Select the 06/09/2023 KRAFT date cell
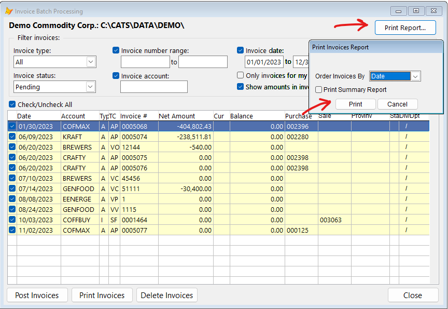The image size is (448, 309). (38, 137)
